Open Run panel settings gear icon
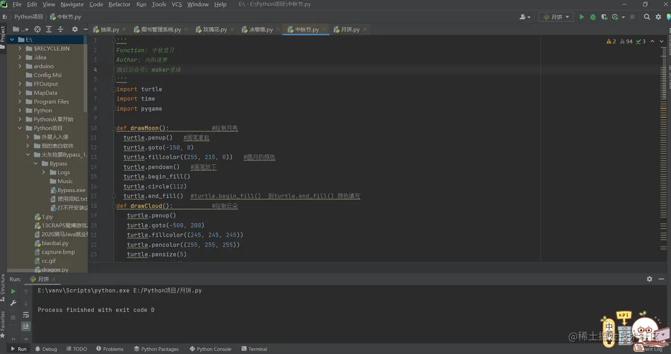671x354 pixels. [x=650, y=279]
